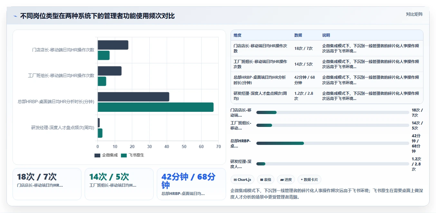The width and height of the screenshot is (436, 213).
Task: Click the 企微集成 bar for 工厂班组长
Action: point(109,71)
